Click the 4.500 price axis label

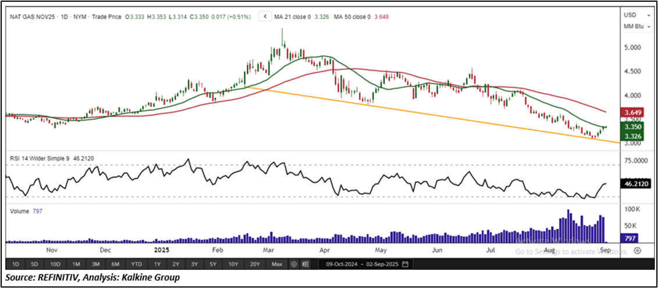pyautogui.click(x=632, y=72)
